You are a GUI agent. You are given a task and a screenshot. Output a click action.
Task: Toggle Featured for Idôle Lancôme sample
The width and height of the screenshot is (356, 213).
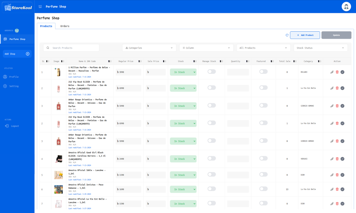tap(263, 174)
